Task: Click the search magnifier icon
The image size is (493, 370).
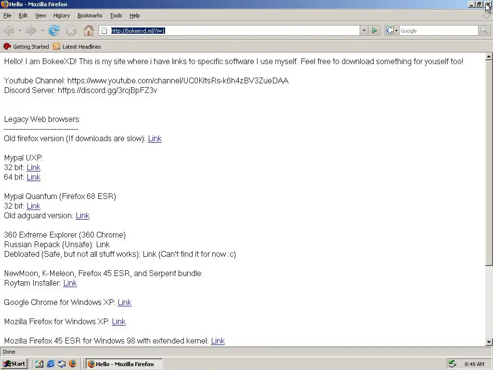Action: (483, 30)
